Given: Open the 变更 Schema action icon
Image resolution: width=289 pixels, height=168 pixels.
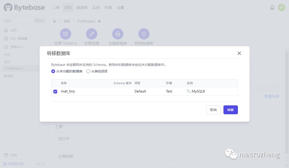Looking at the screenshot, I should (66, 34).
